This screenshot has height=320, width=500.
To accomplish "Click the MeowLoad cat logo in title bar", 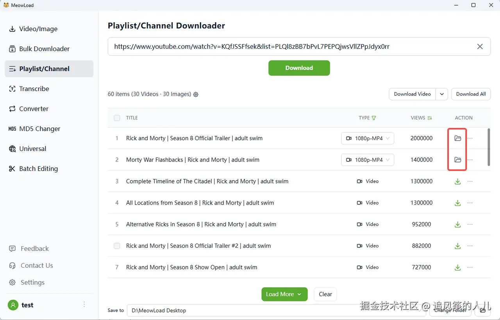I will (6, 5).
